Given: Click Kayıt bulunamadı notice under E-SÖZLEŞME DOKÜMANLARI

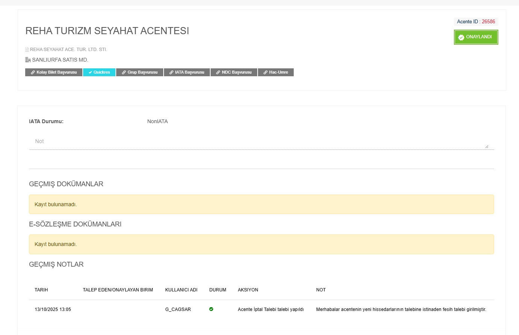Looking at the screenshot, I should coord(261,244).
